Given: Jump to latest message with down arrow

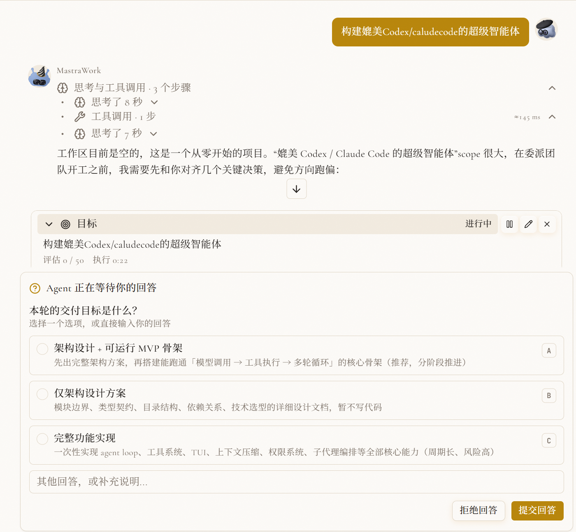Looking at the screenshot, I should coord(297,189).
